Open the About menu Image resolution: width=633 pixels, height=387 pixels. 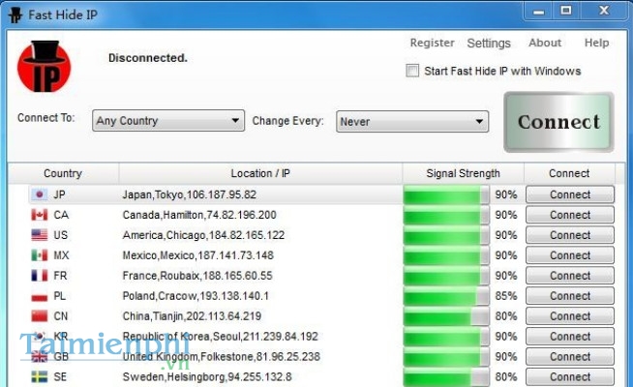pos(545,43)
